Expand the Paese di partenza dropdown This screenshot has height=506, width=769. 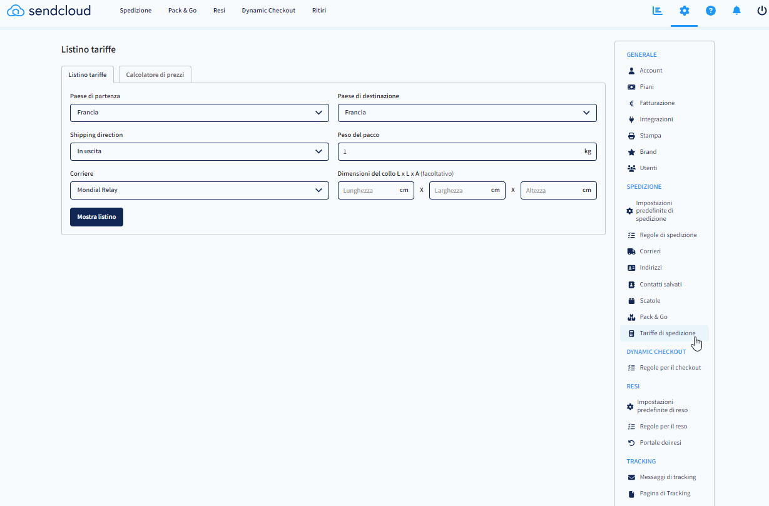pos(199,113)
